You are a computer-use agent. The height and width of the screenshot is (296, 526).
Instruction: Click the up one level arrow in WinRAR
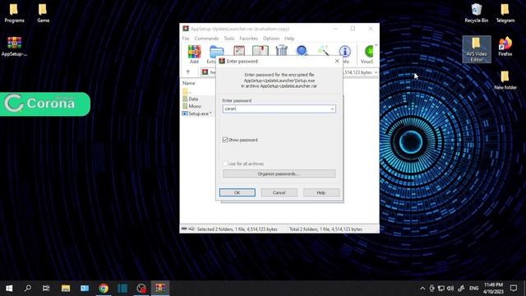tap(188, 72)
